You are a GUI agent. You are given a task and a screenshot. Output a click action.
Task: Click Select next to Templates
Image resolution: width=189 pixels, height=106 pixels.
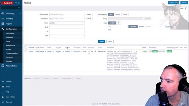(89, 19)
